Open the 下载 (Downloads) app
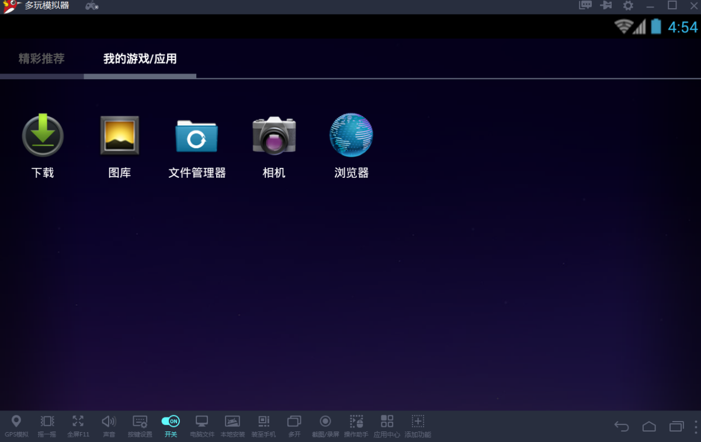Image resolution: width=701 pixels, height=442 pixels. (43, 135)
